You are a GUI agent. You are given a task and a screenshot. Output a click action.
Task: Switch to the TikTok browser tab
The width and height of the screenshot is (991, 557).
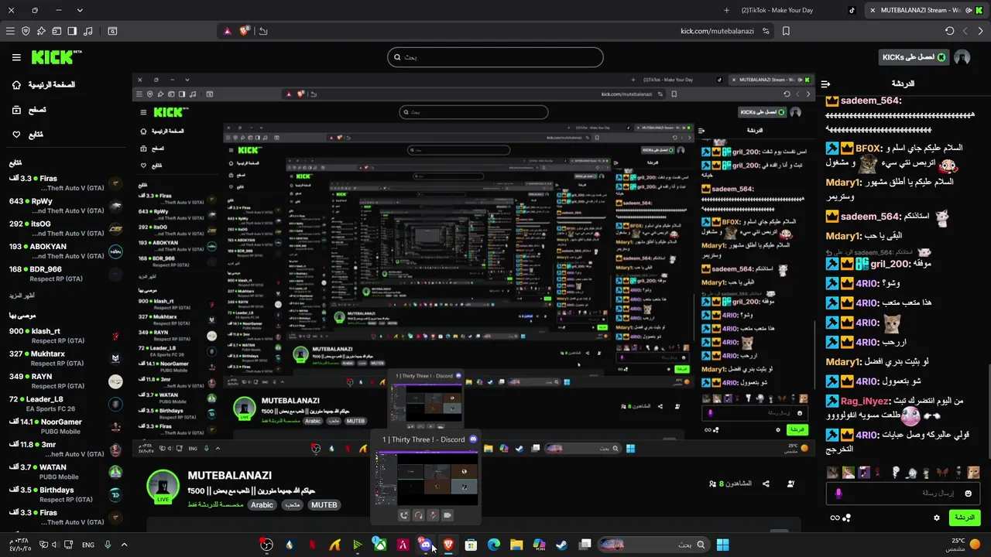(x=797, y=10)
